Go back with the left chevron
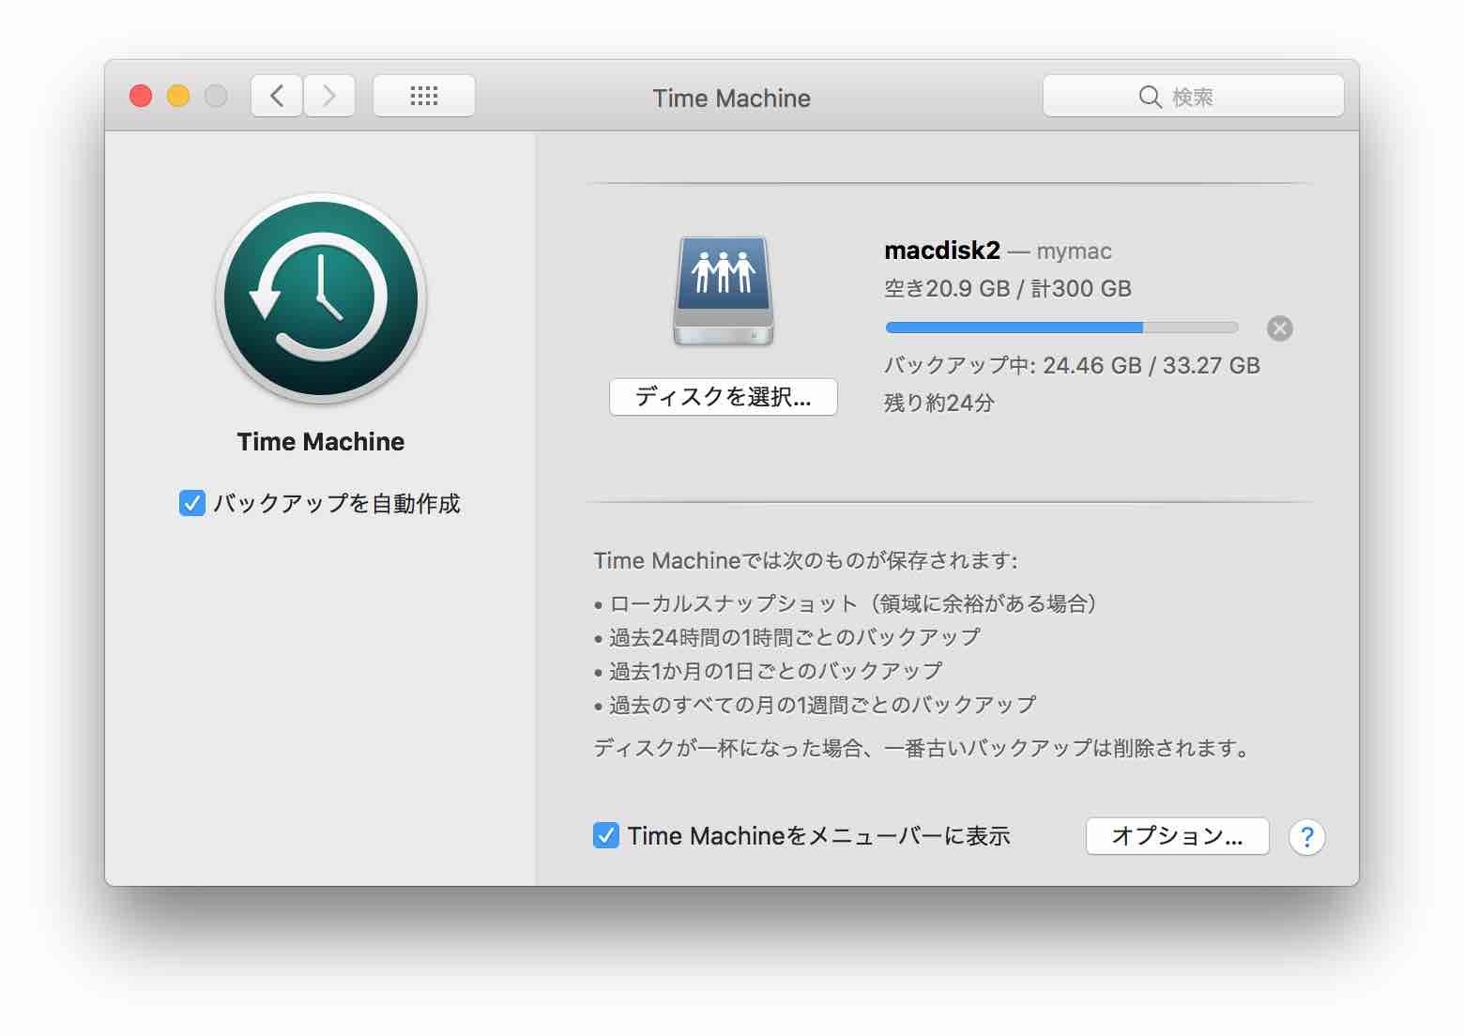 coord(277,96)
